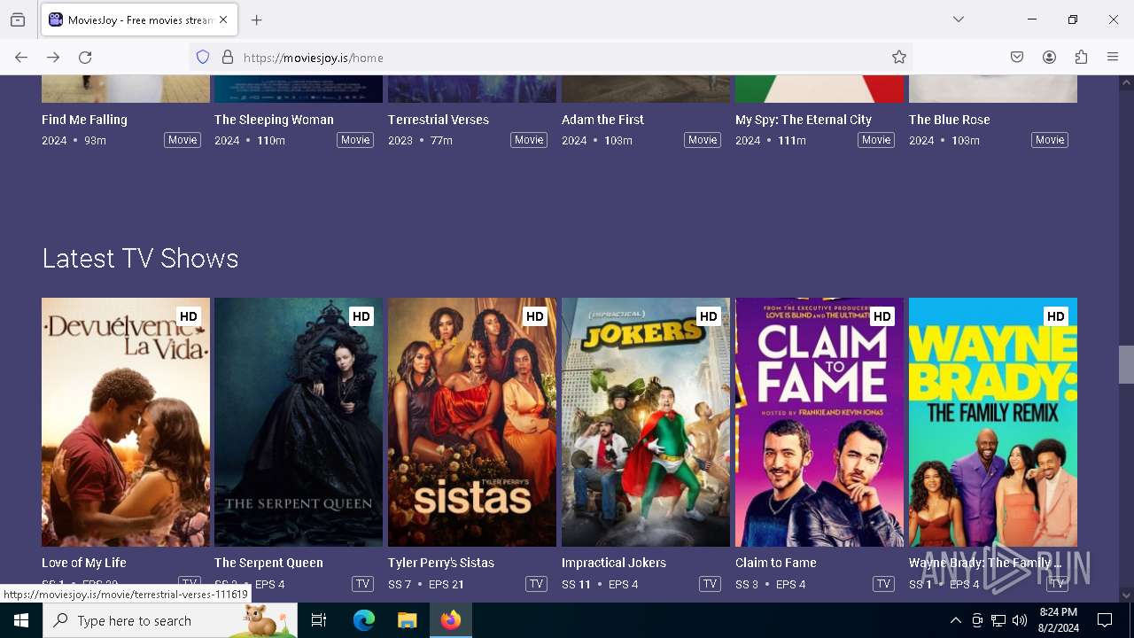This screenshot has height=638, width=1134.
Task: Open The Sleeping Woman title link
Action: click(274, 120)
